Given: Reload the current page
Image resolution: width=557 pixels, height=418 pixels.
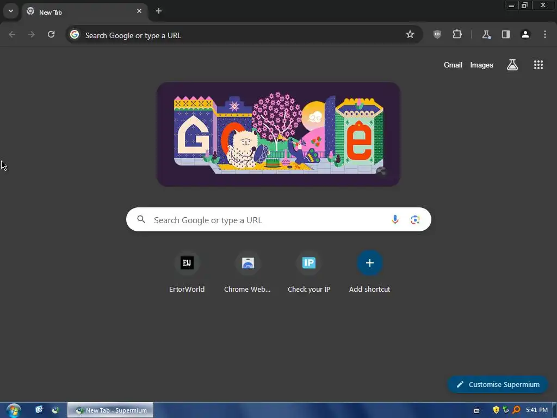Looking at the screenshot, I should tap(51, 34).
